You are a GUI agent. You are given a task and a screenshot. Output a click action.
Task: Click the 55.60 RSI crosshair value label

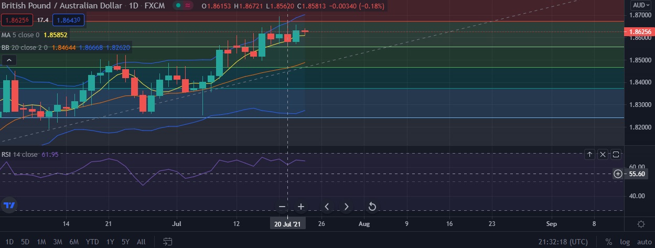click(637, 174)
